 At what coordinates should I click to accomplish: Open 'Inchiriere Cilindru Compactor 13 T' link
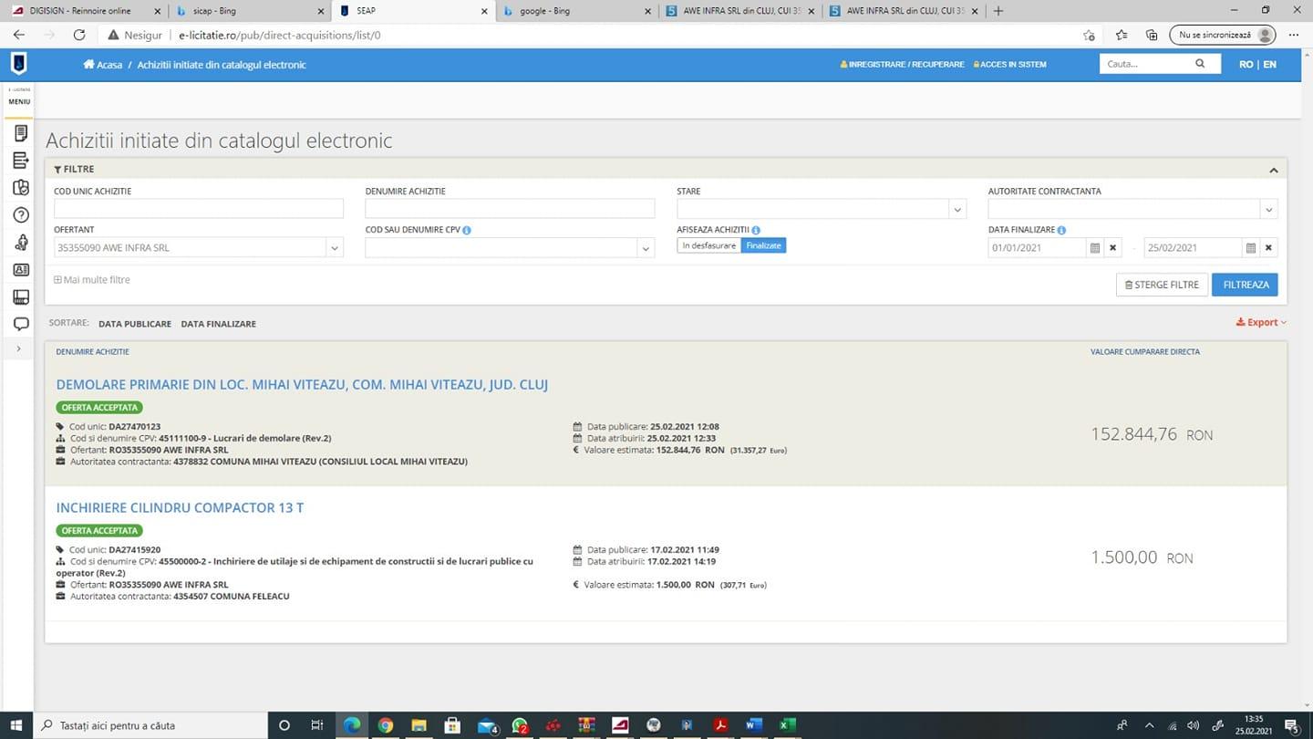coord(180,507)
